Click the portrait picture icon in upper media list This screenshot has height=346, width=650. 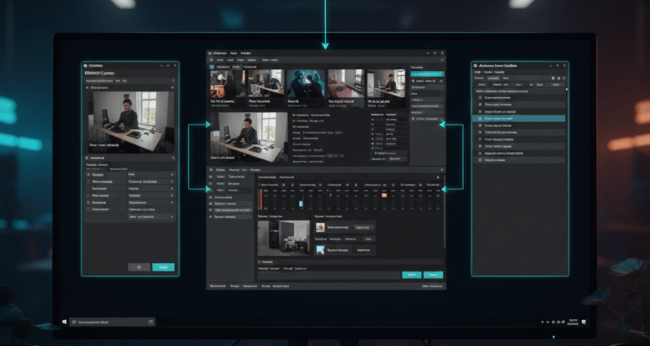[x=320, y=227]
